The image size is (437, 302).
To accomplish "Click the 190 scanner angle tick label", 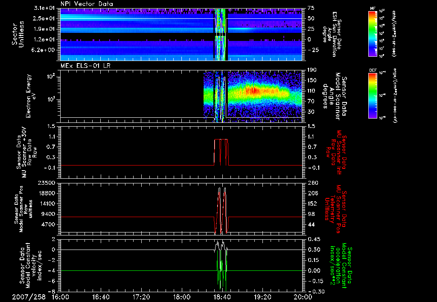I will tap(312, 70).
